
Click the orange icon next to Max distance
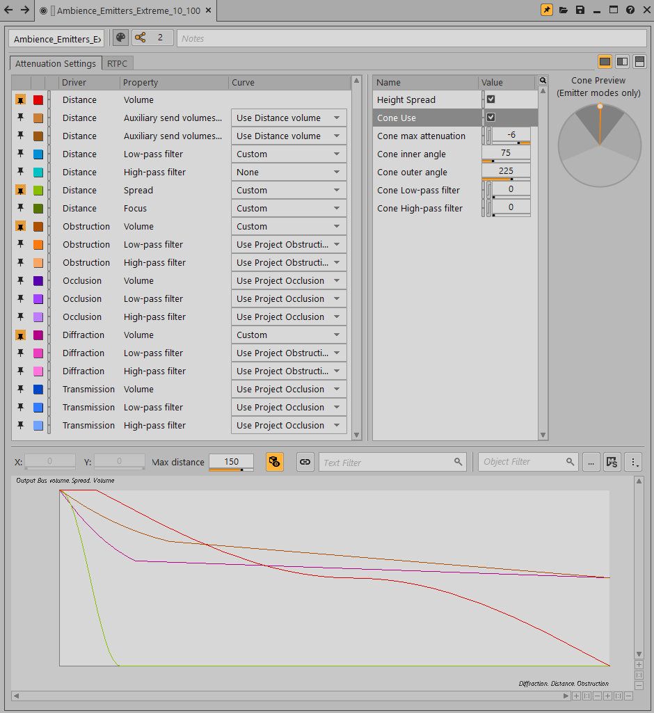pos(274,462)
